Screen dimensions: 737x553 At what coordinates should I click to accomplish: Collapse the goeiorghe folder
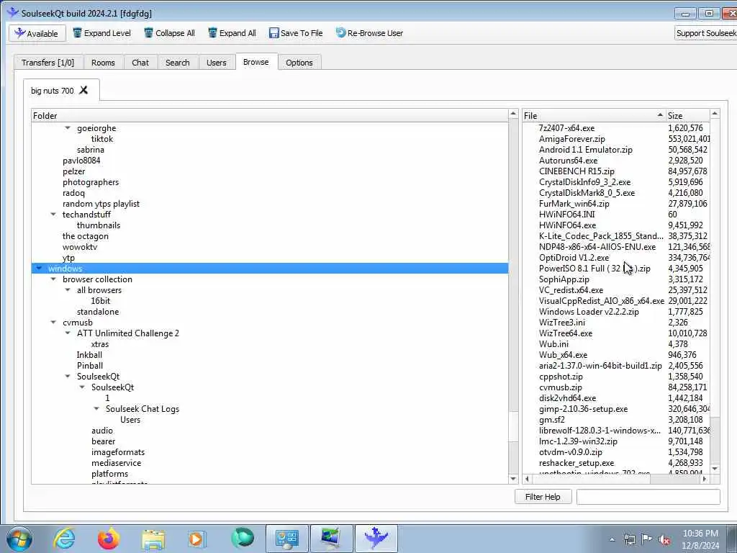click(68, 128)
